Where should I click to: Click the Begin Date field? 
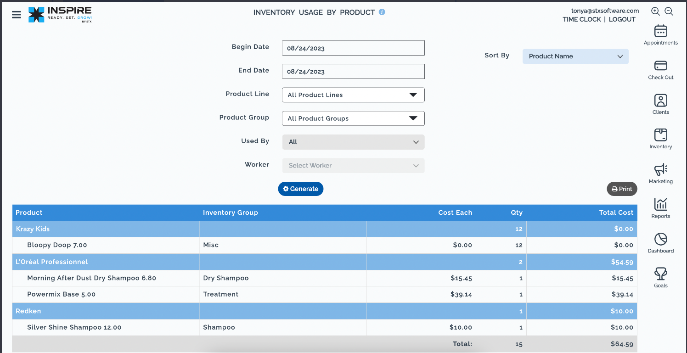pos(353,48)
